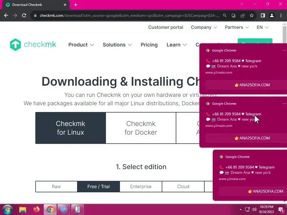The image size is (287, 215).
Task: Open the address bar search zoom icon
Action: pyautogui.click(x=224, y=16)
